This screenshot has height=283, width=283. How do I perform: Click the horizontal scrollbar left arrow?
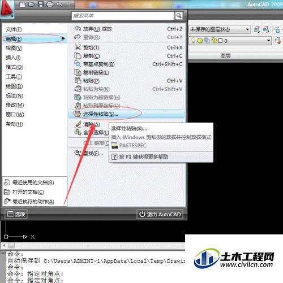tap(4, 245)
